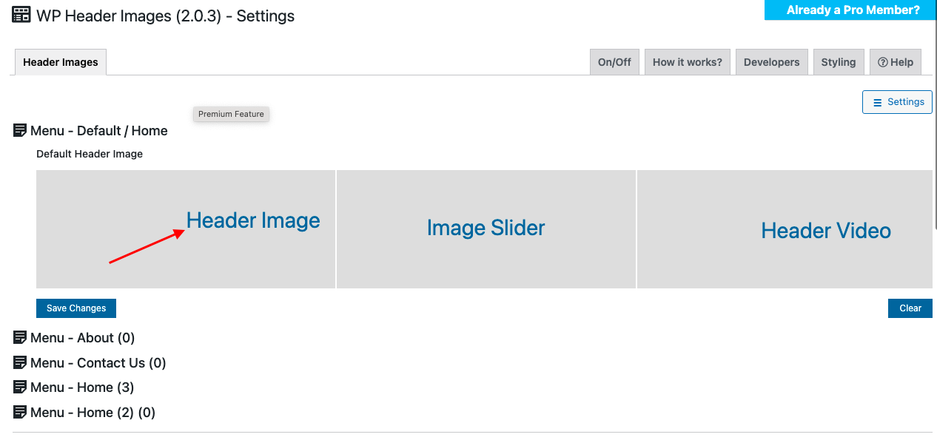This screenshot has width=937, height=440.
Task: Click the menu icon beside Menu - Home (3)
Action: (x=19, y=387)
